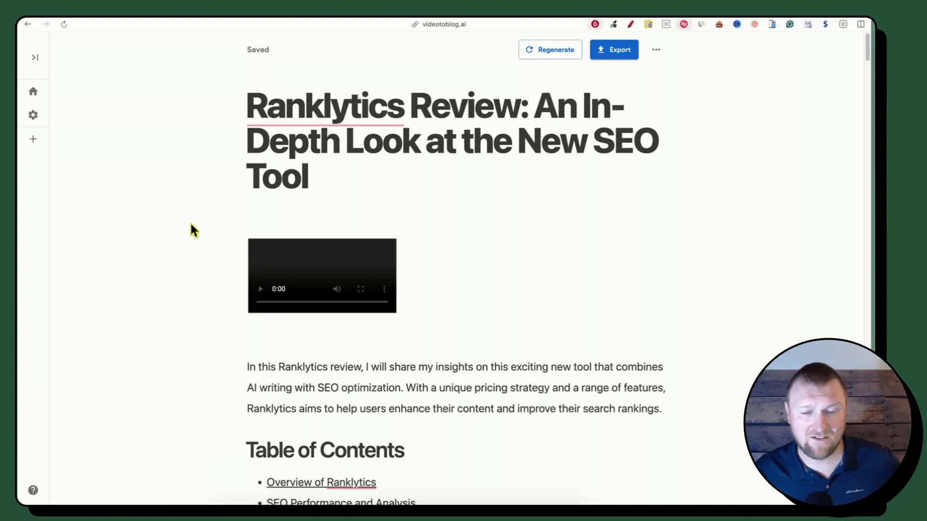This screenshot has width=927, height=521.
Task: Open the sliders settings browser icon
Action: [843, 24]
